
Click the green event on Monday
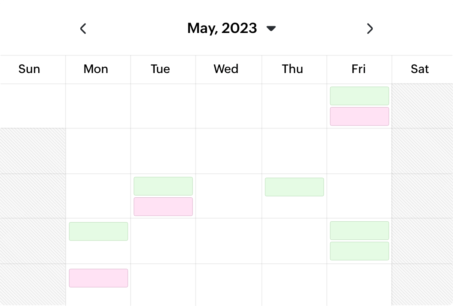pyautogui.click(x=98, y=231)
